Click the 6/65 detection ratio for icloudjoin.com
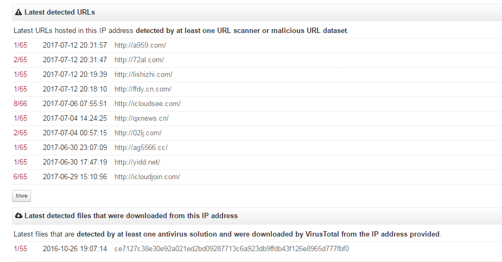The height and width of the screenshot is (262, 502). point(20,176)
